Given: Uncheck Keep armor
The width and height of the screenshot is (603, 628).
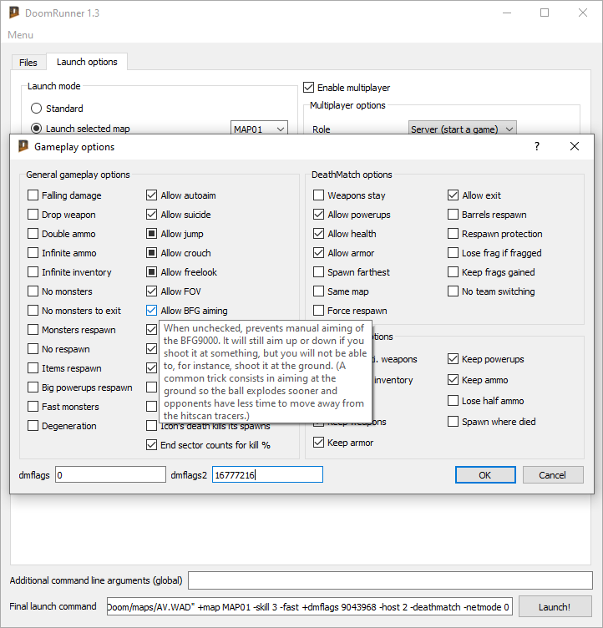Looking at the screenshot, I should (x=318, y=442).
